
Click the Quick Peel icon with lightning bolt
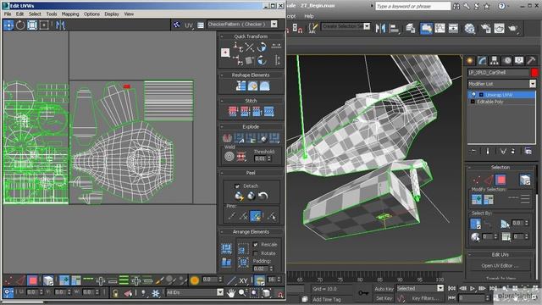pos(239,196)
